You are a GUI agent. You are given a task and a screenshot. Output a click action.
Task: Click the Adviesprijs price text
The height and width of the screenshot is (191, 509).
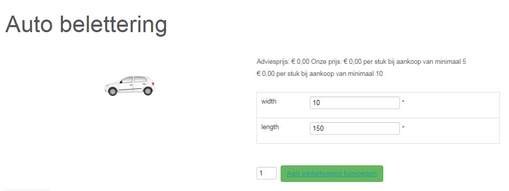(283, 62)
